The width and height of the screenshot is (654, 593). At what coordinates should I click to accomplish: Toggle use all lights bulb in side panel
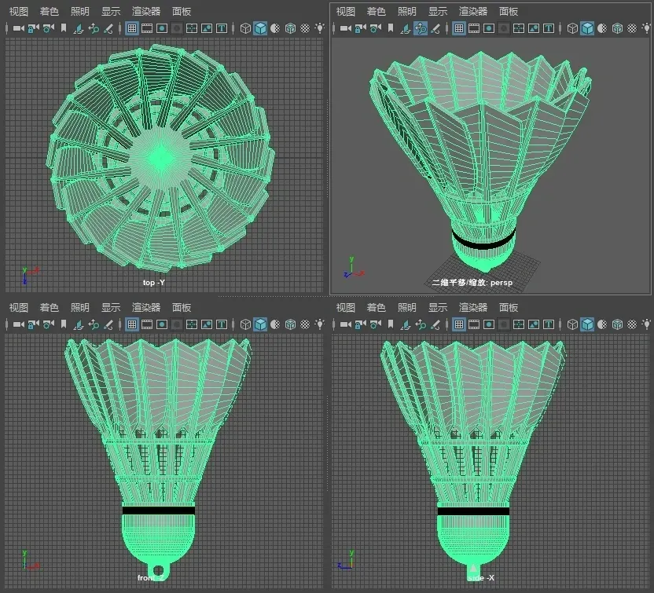[x=647, y=324]
